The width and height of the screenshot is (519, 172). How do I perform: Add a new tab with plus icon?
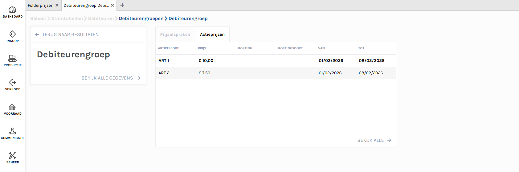click(122, 5)
